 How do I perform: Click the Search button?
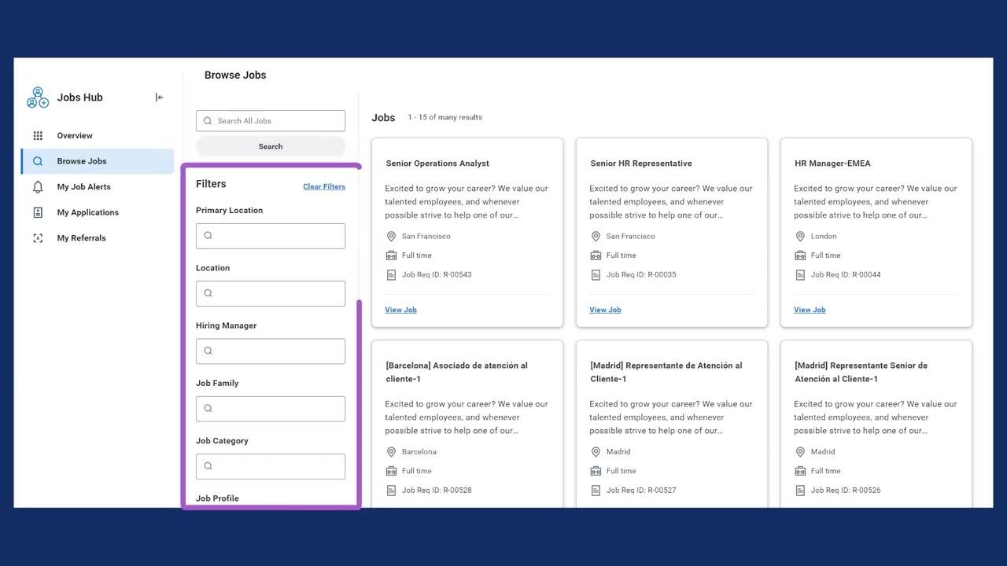pos(271,146)
